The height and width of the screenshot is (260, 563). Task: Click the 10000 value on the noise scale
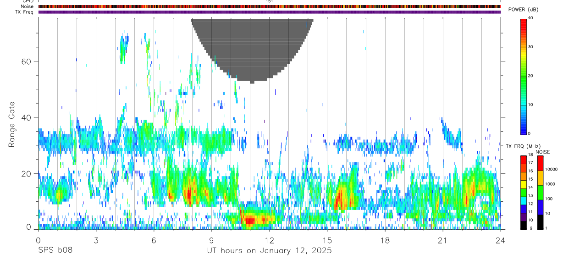(551, 169)
